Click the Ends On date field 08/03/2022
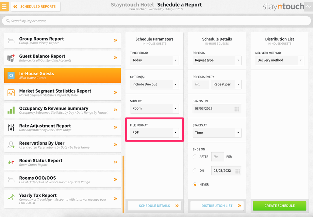The height and width of the screenshot is (217, 313). click(226, 171)
